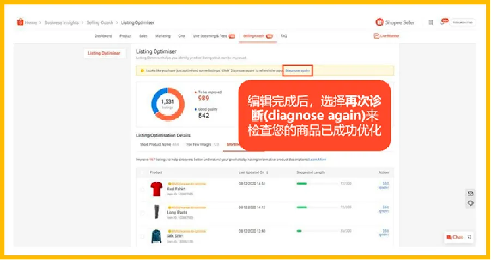Click the Shopee Seller logo icon
This screenshot has width=491, height=260.
[x=379, y=22]
